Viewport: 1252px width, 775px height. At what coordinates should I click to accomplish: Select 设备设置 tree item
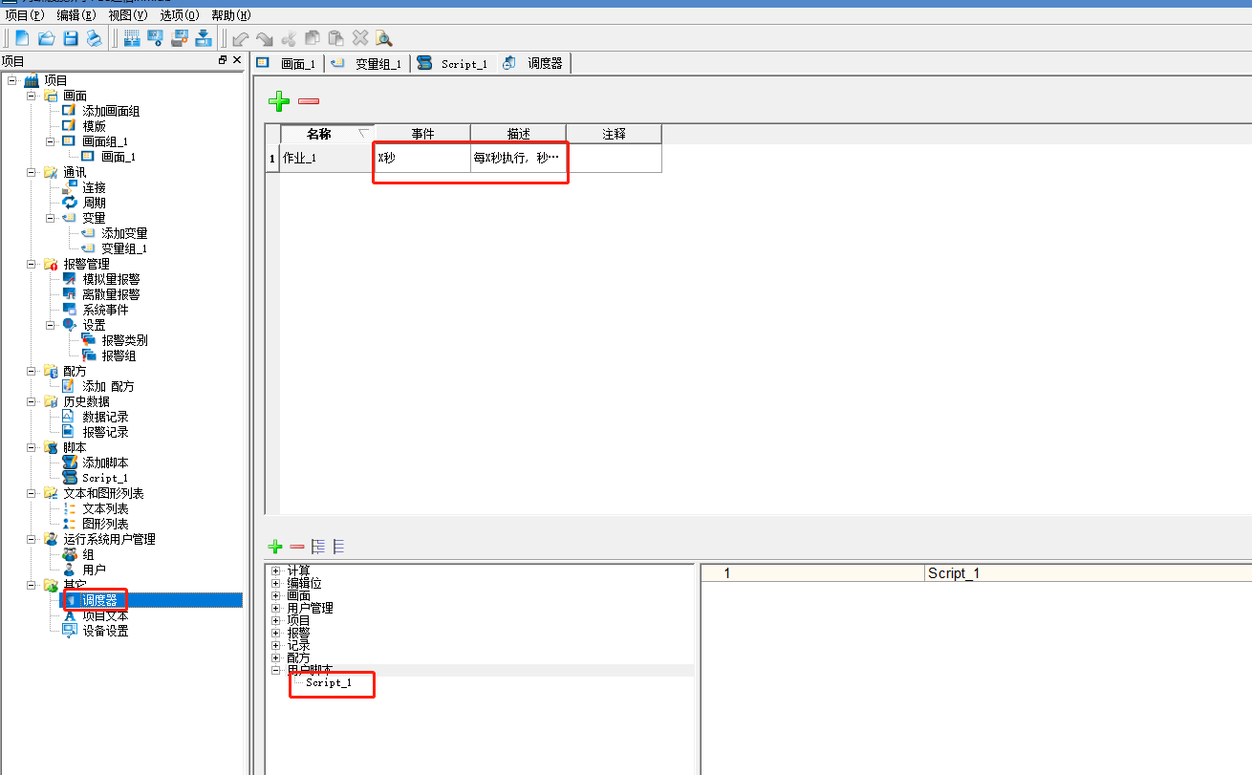pos(105,631)
